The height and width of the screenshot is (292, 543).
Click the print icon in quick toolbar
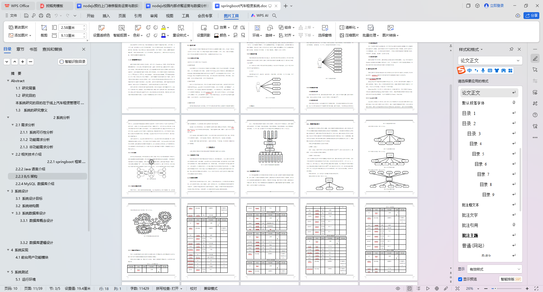pyautogui.click(x=41, y=16)
